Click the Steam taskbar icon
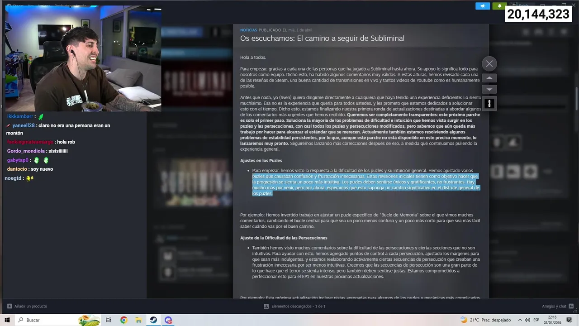Screen dimensions: 579x326 [153, 320]
